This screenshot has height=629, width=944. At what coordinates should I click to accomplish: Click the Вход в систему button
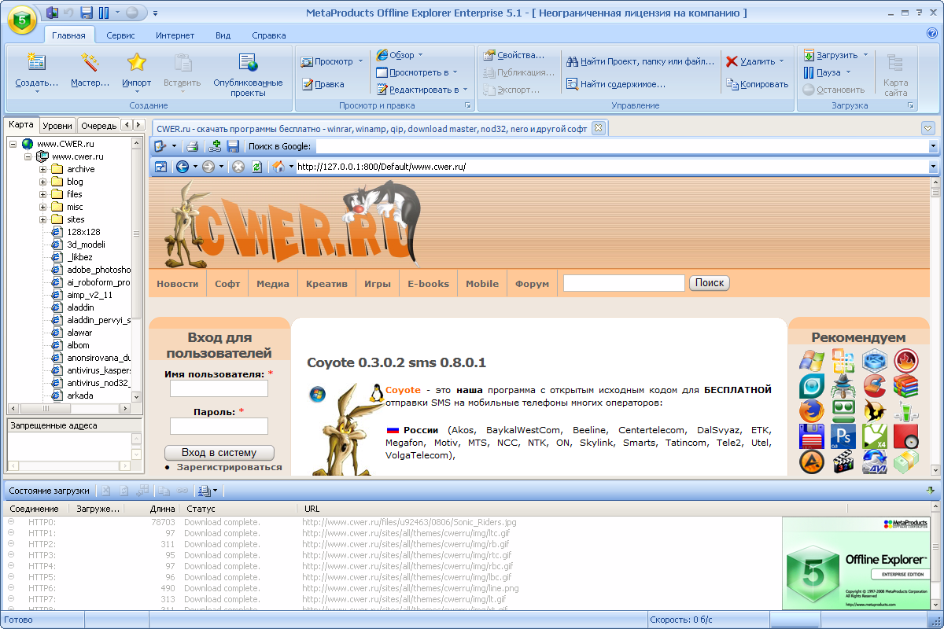[219, 453]
